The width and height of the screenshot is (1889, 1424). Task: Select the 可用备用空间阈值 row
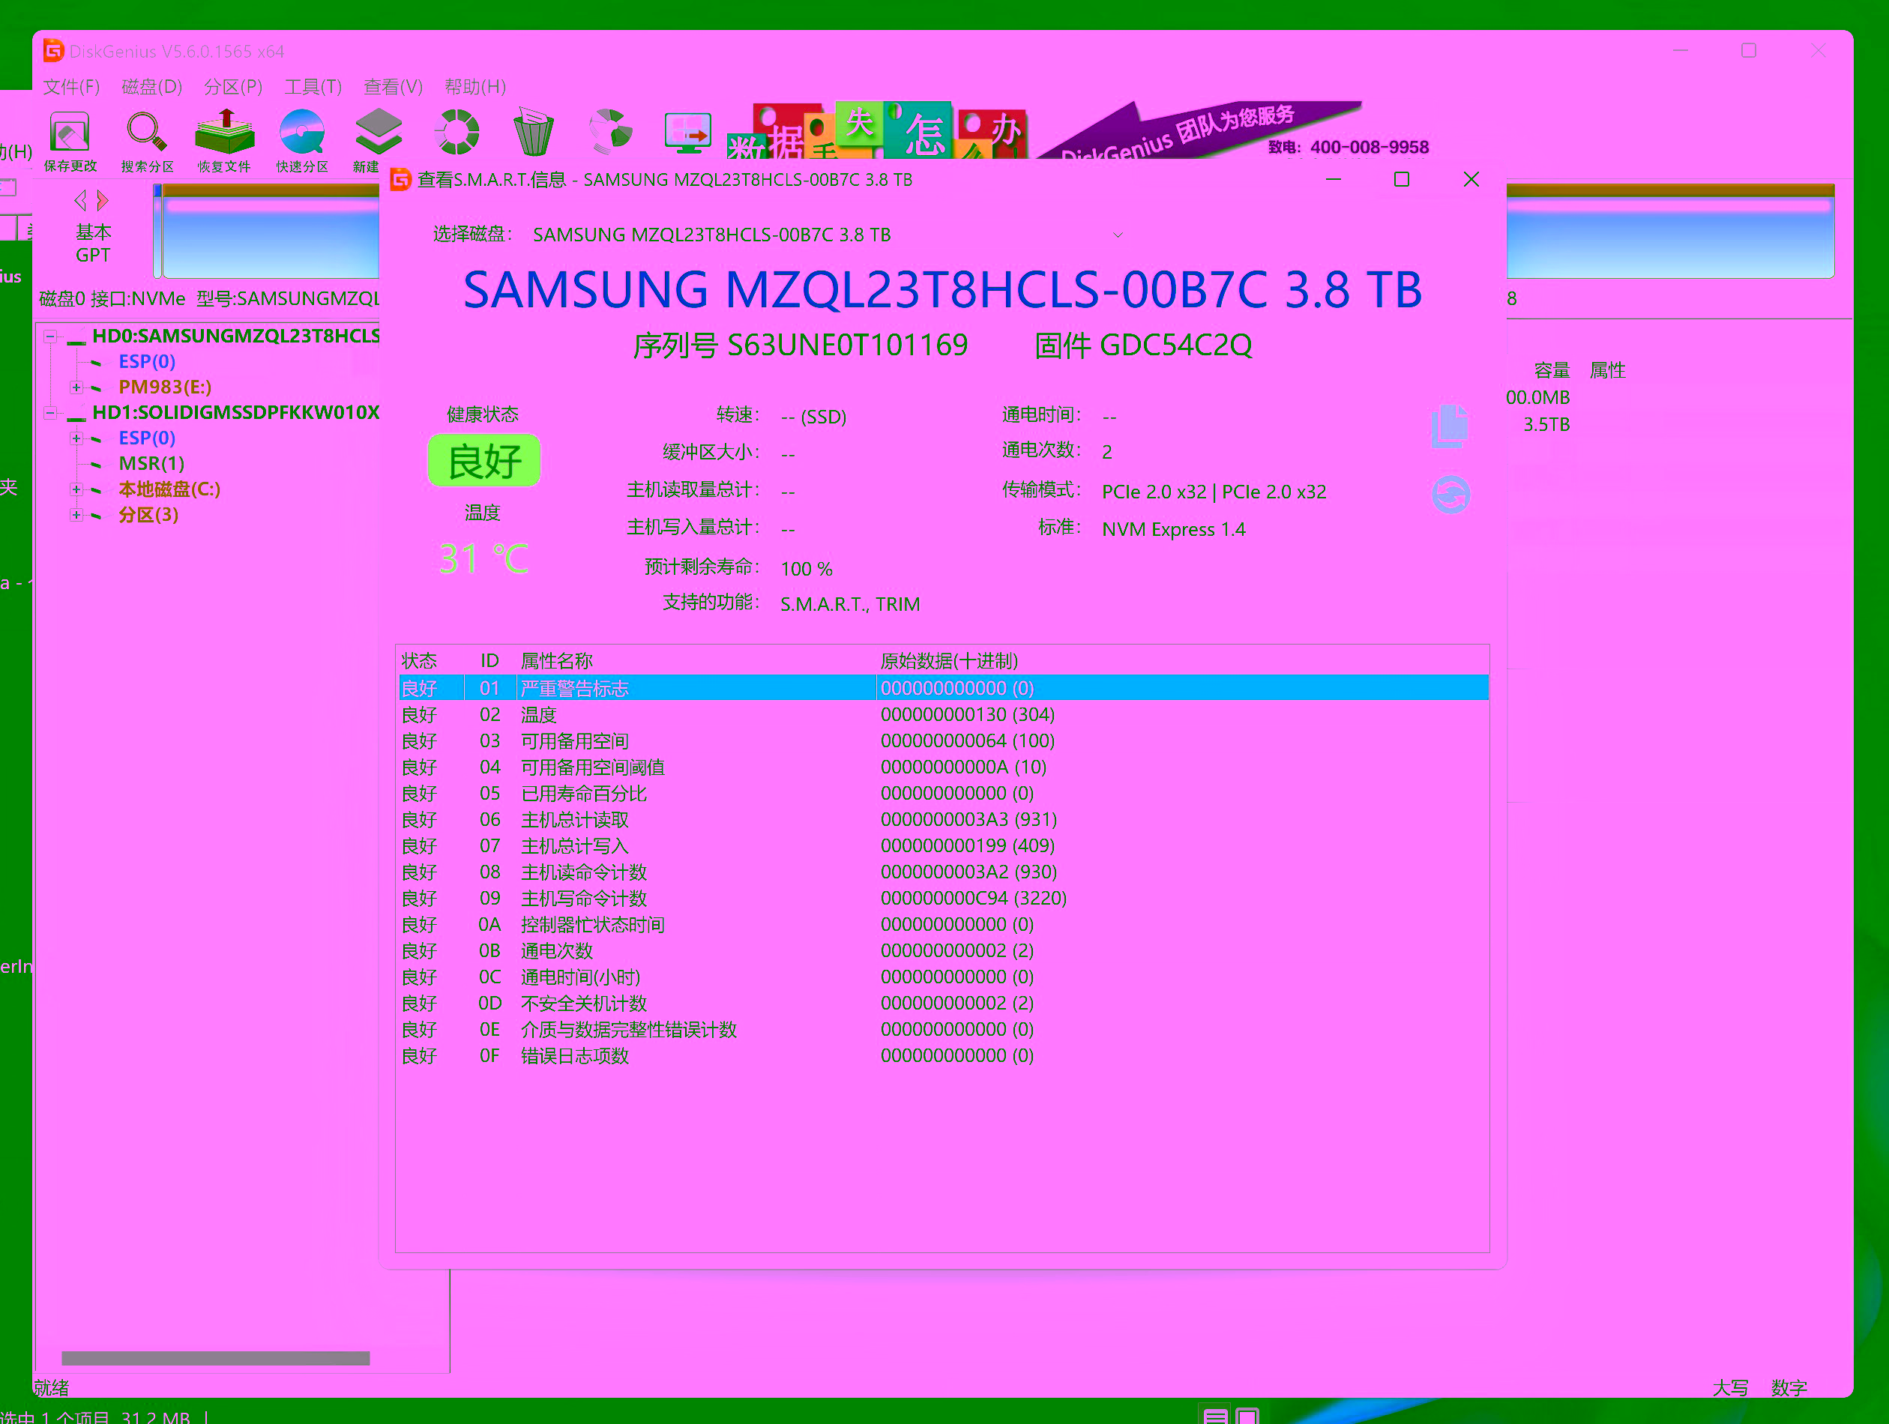[x=944, y=767]
